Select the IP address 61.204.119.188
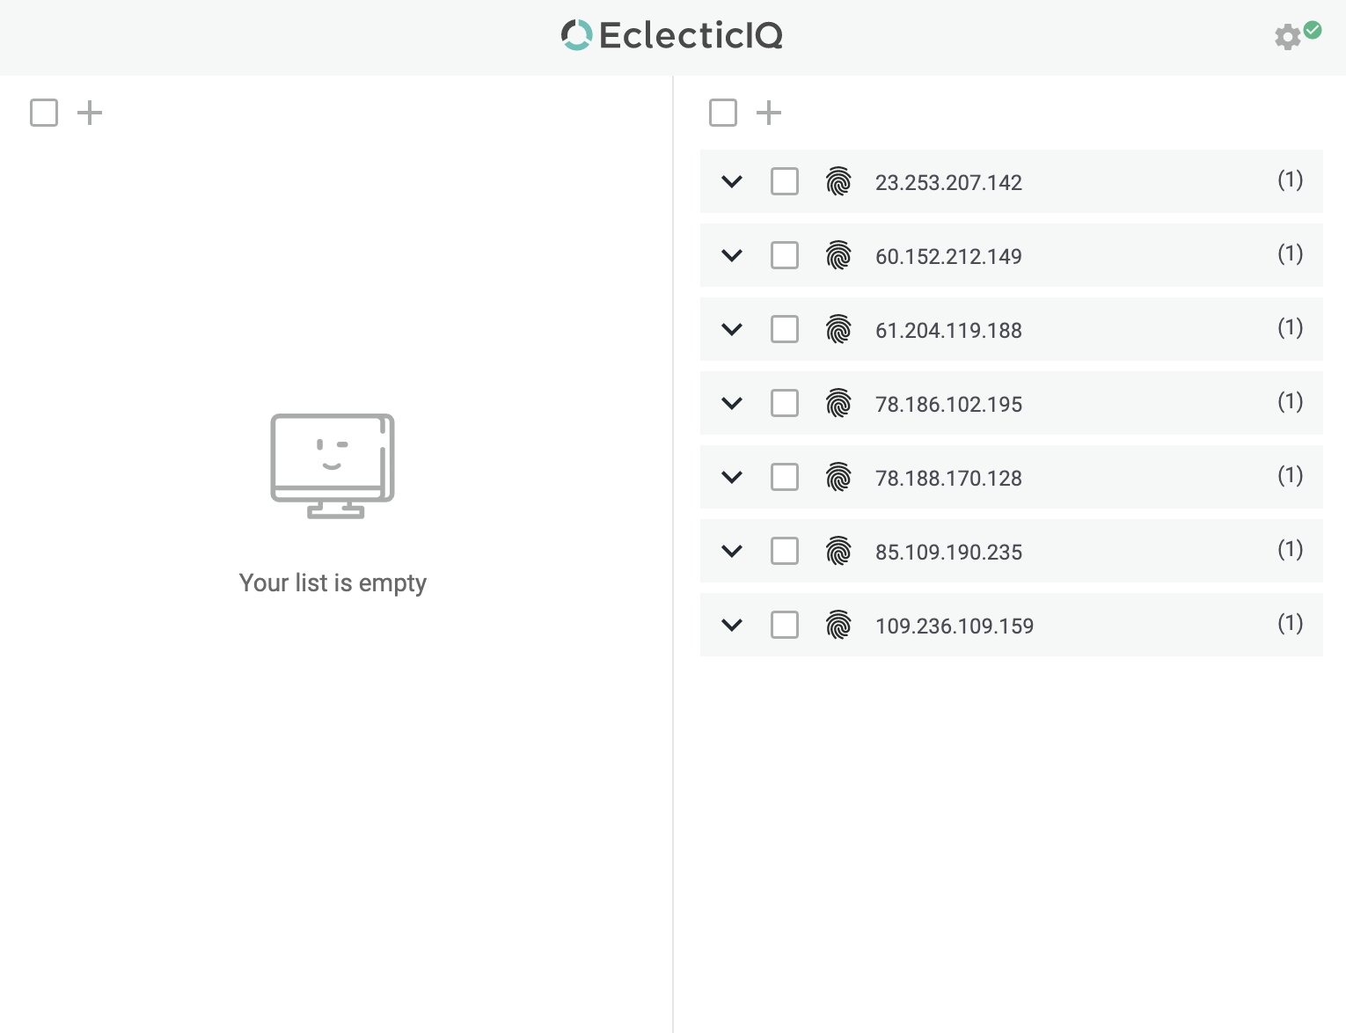Viewport: 1346px width, 1033px height. point(948,330)
